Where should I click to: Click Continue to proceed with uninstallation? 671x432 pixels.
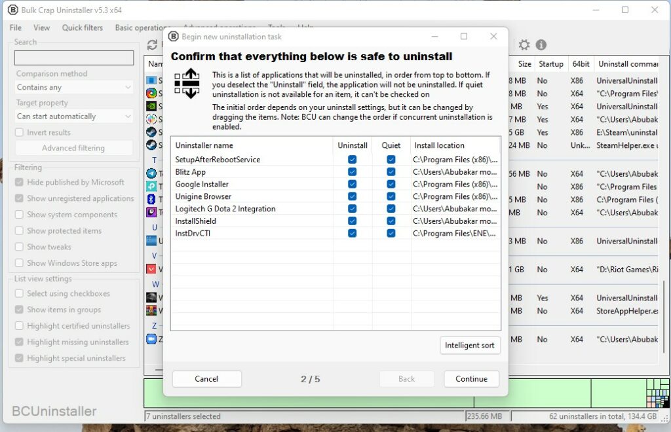(x=471, y=379)
